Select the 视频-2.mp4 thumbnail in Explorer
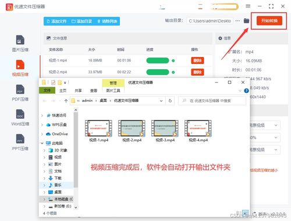The image size is (291, 221). coord(132,129)
